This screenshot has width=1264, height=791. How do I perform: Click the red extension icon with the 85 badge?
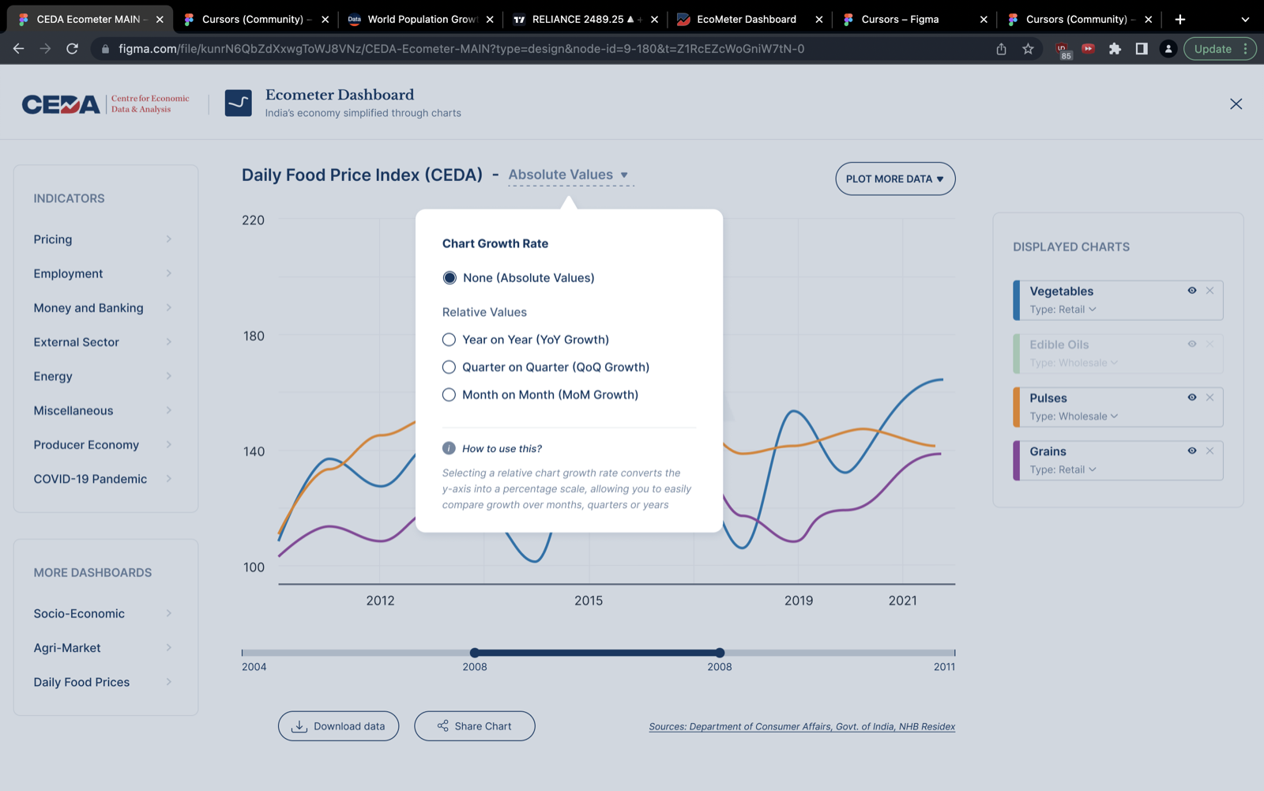pyautogui.click(x=1063, y=51)
